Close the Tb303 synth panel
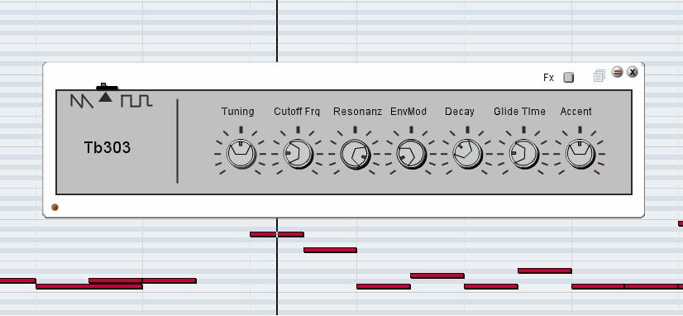The width and height of the screenshot is (683, 316). (632, 72)
